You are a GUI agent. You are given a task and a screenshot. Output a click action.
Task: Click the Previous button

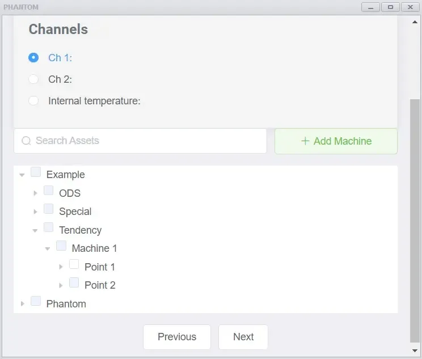coord(177,337)
